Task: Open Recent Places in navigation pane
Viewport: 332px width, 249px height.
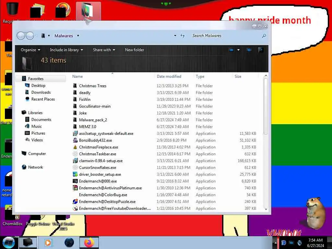Action: tap(43, 99)
